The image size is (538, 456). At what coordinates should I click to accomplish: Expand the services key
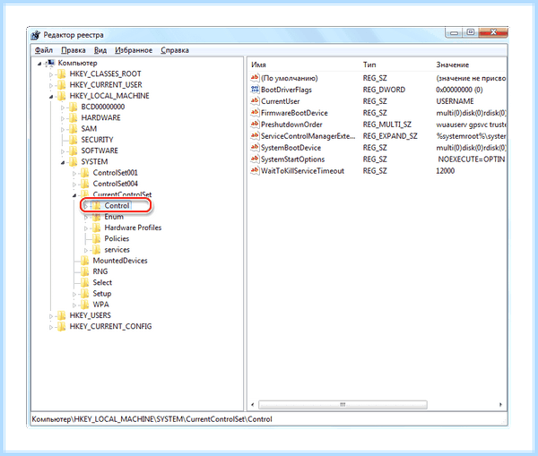coord(86,250)
